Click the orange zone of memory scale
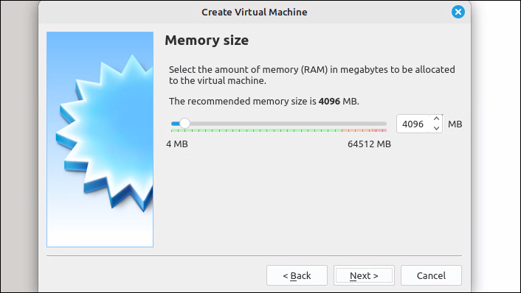Image resolution: width=521 pixels, height=293 pixels. (x=356, y=130)
